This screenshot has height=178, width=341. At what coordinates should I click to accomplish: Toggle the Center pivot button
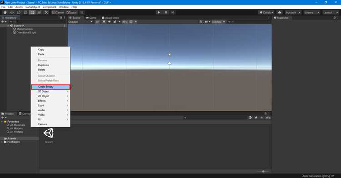point(58,12)
